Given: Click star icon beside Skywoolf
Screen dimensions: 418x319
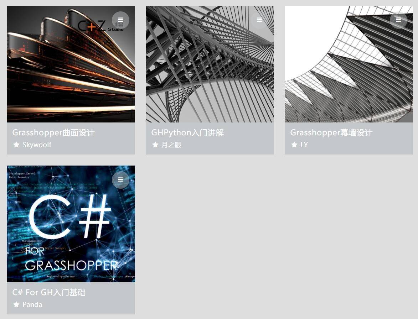Looking at the screenshot, I should (x=16, y=145).
